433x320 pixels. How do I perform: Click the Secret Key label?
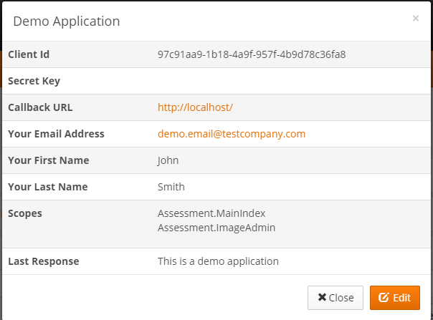(34, 81)
